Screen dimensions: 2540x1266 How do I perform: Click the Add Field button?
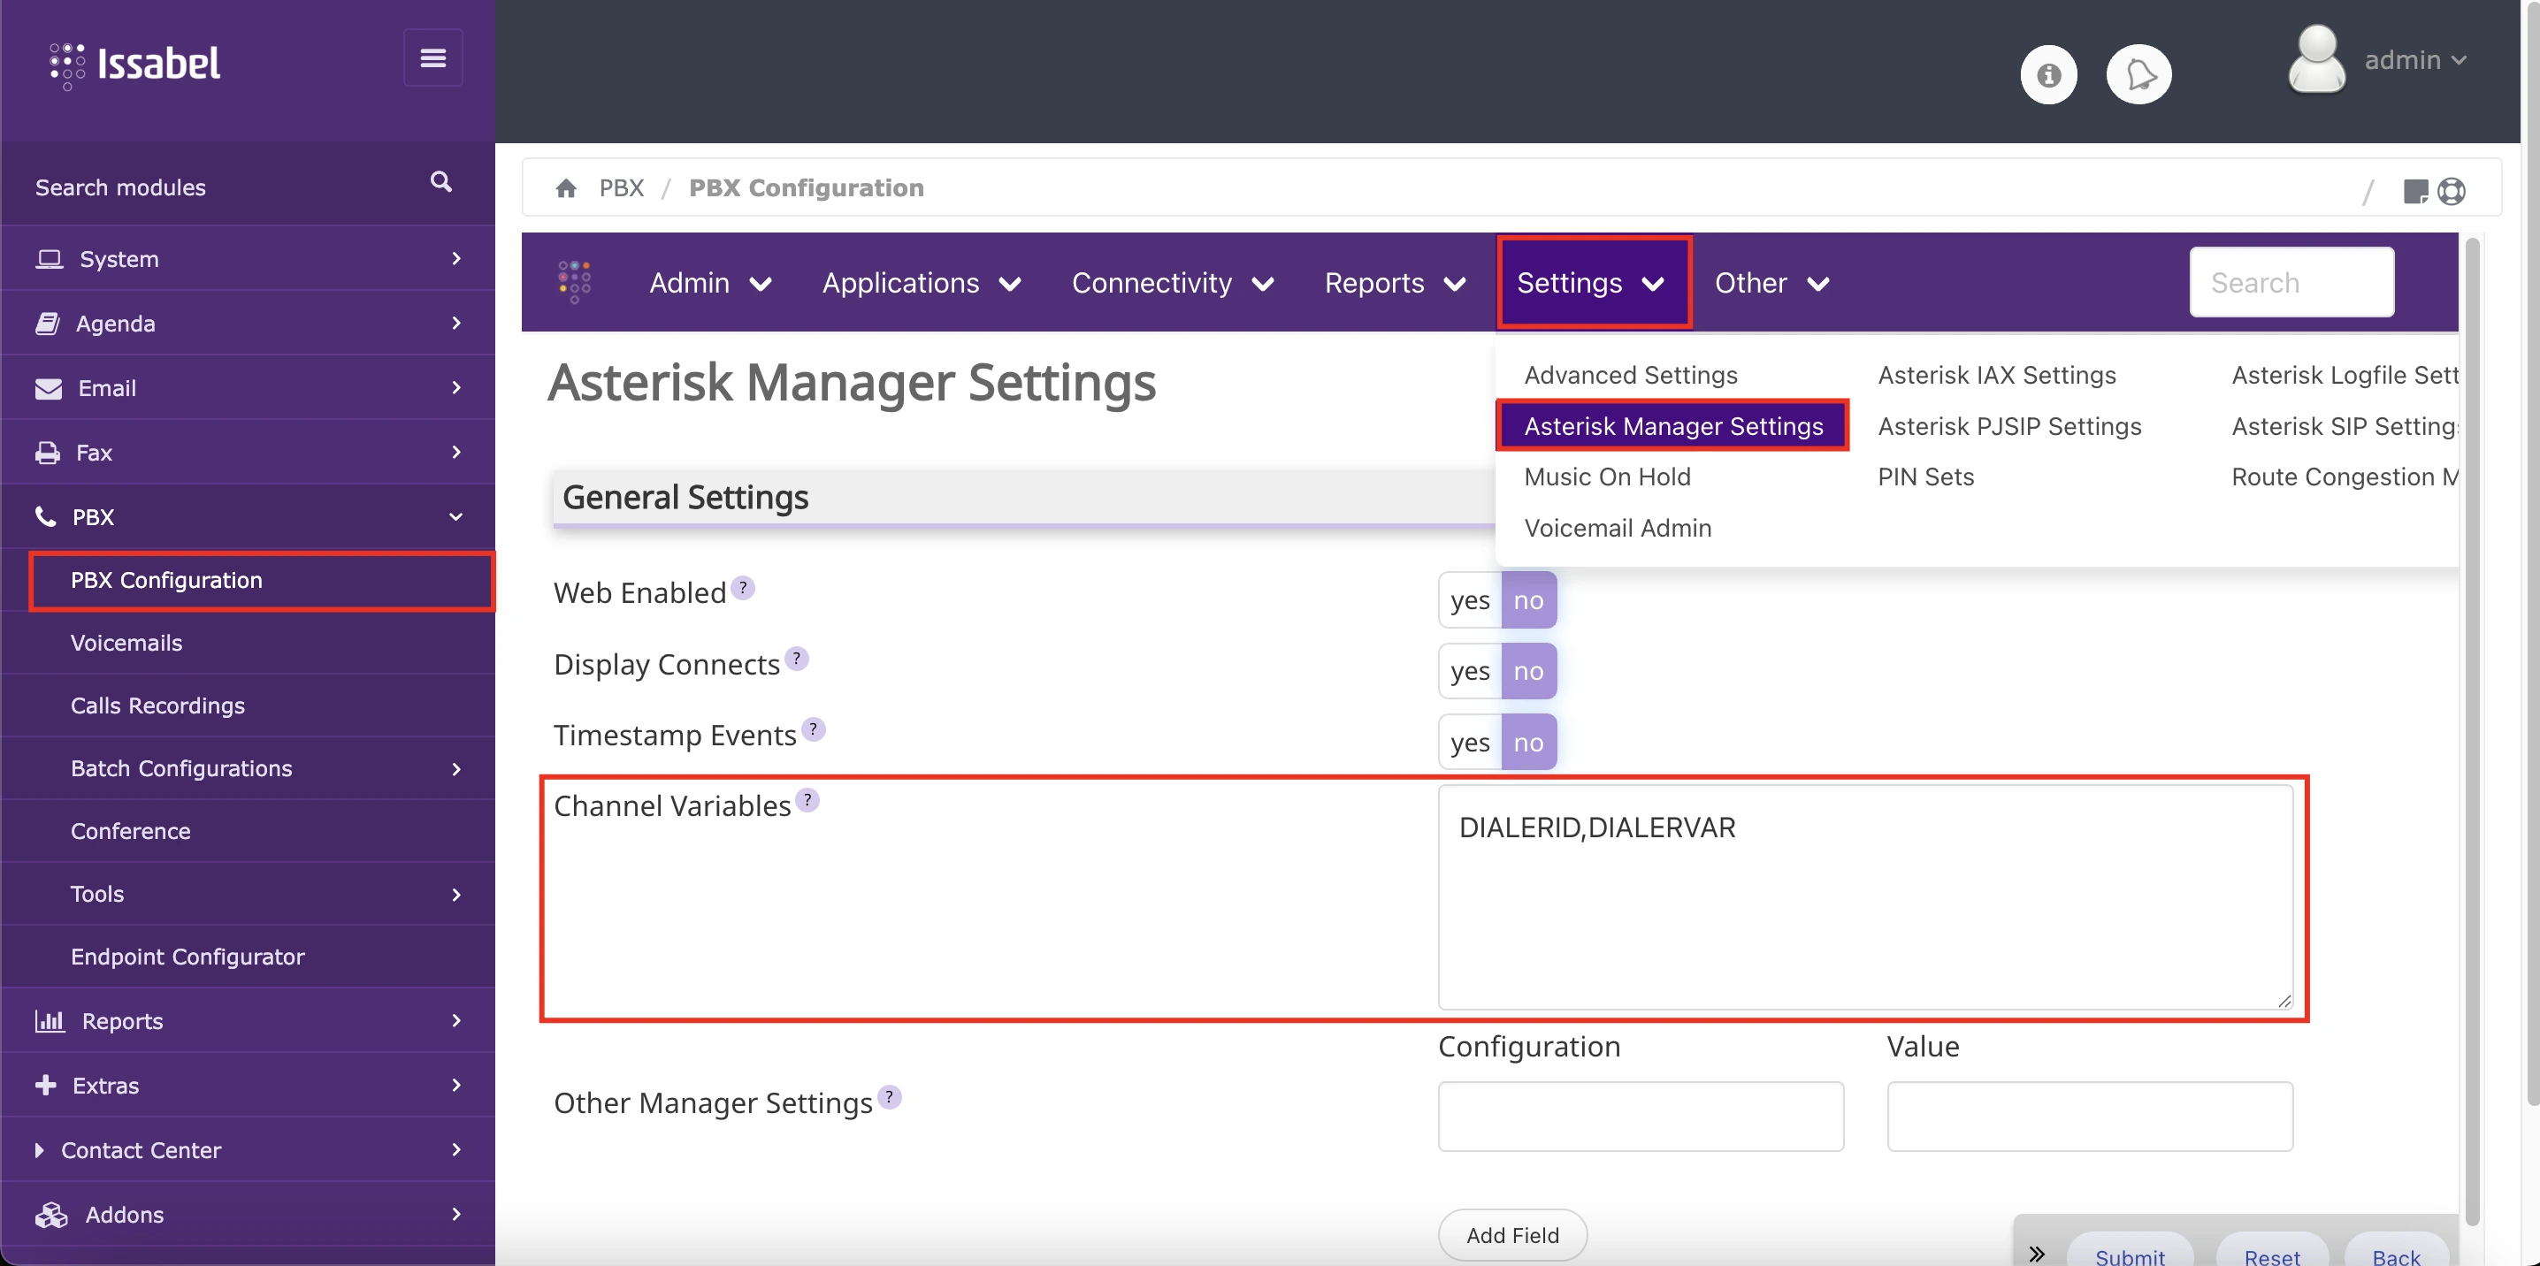(x=1511, y=1234)
